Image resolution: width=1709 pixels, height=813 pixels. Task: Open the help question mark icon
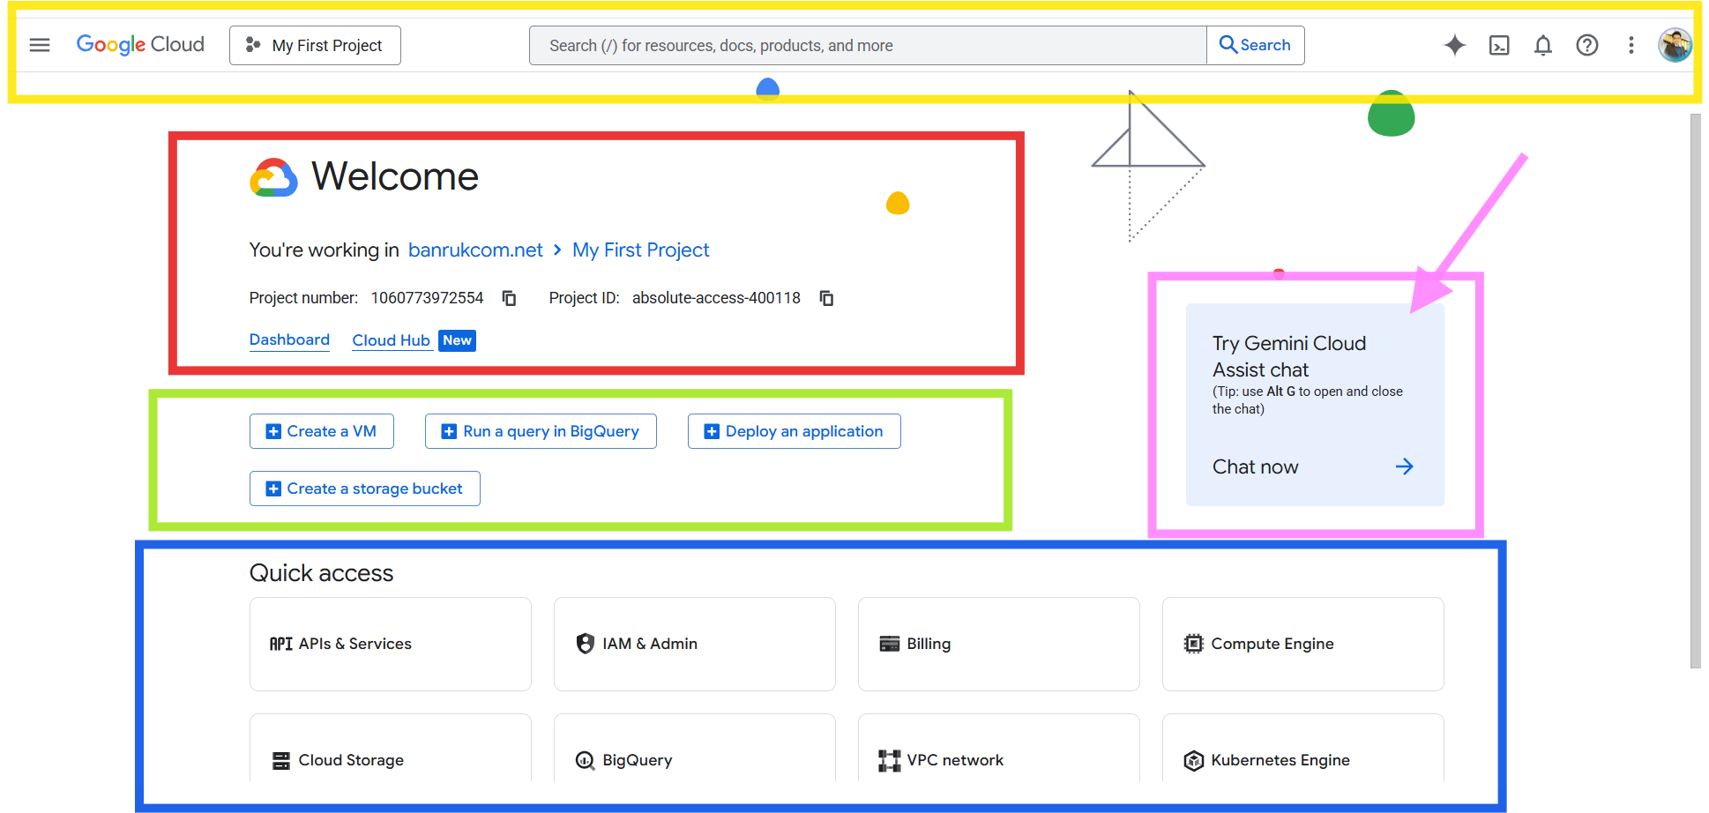coord(1587,45)
